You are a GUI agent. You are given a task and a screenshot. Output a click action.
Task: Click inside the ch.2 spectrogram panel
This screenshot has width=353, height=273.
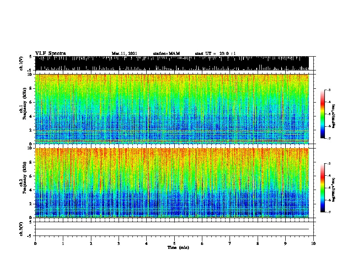(x=172, y=183)
